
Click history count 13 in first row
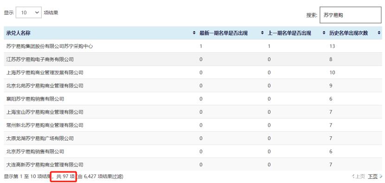point(332,46)
